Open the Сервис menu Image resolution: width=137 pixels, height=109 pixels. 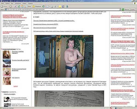coord(24,4)
